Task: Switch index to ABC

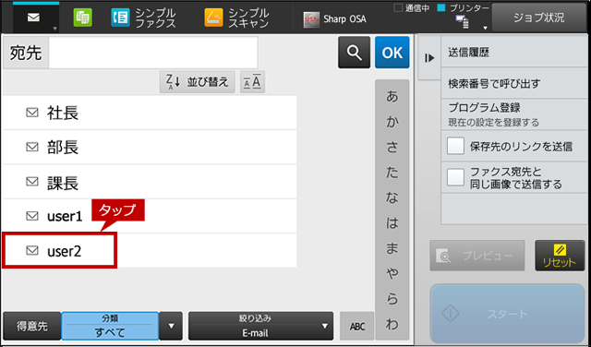Action: (x=357, y=327)
